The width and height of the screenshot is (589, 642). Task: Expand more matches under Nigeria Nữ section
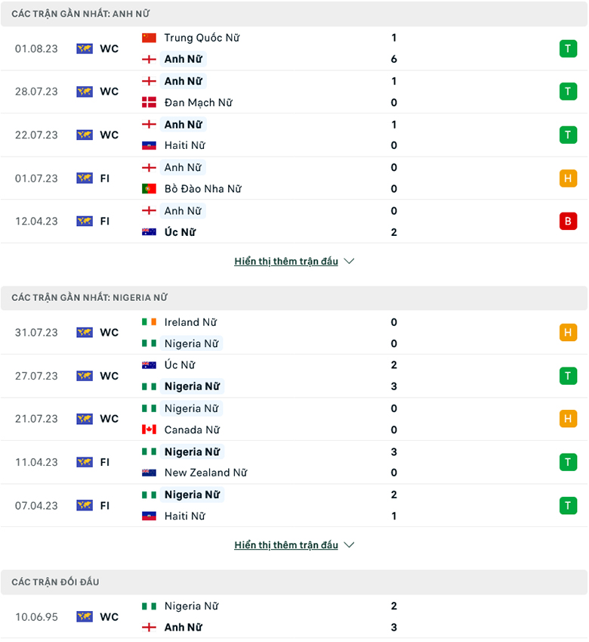tap(286, 545)
